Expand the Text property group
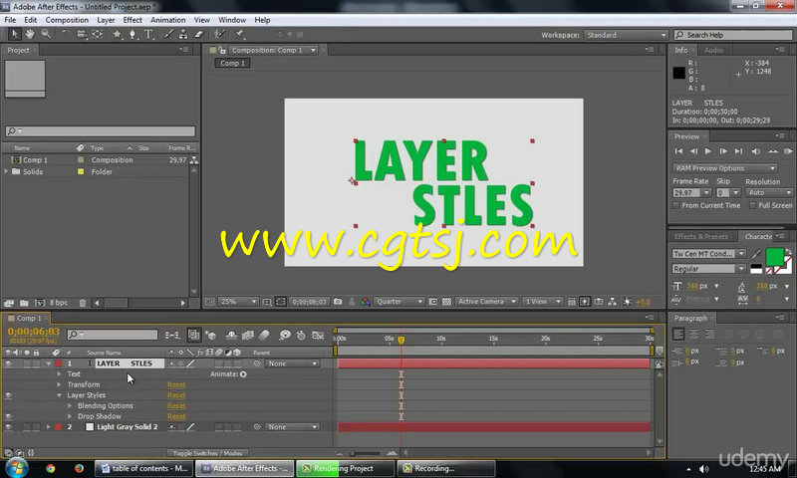This screenshot has width=797, height=478. coord(59,373)
